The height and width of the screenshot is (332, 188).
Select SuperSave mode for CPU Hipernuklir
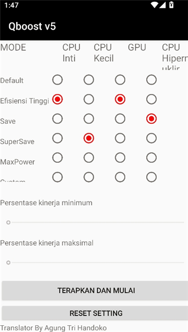(151, 138)
